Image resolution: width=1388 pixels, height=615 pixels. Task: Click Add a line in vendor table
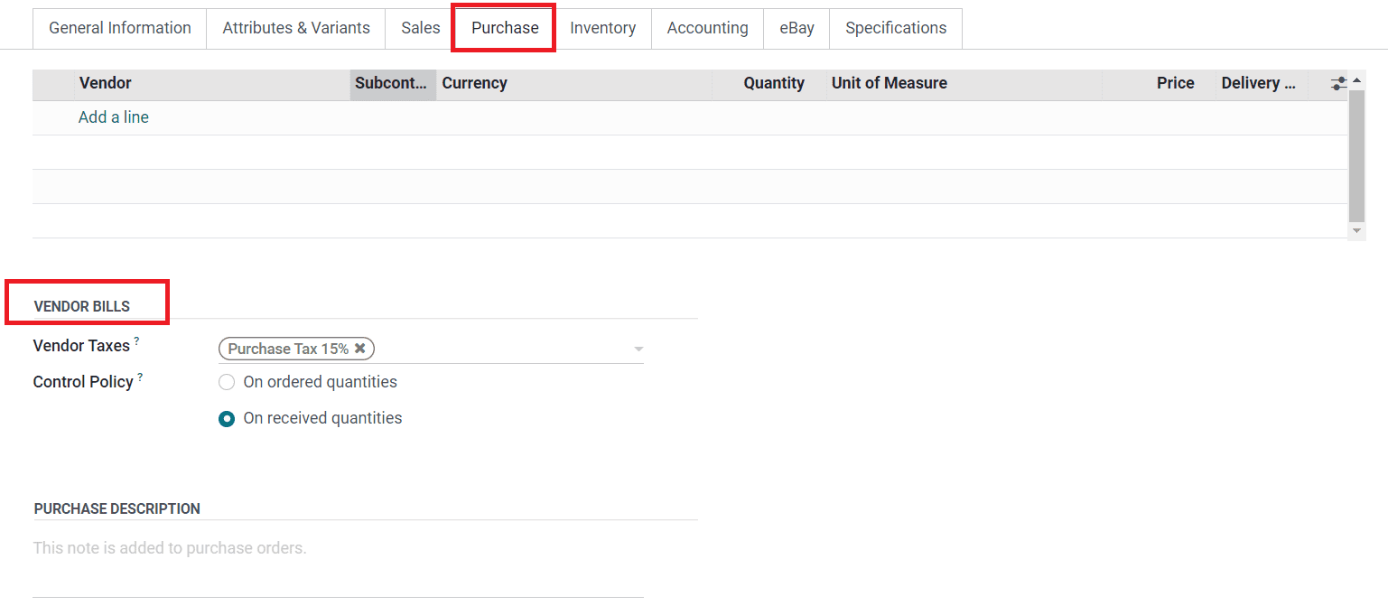point(114,117)
